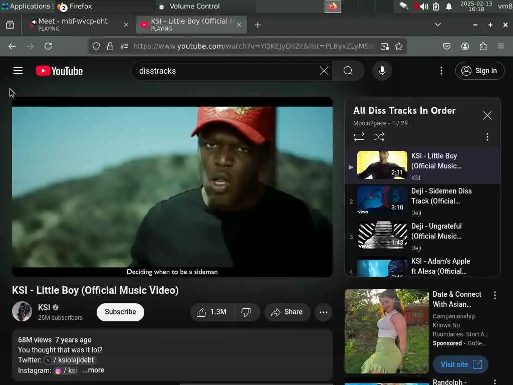
Task: Open Firefox View recent browsing icon
Action: click(x=10, y=25)
